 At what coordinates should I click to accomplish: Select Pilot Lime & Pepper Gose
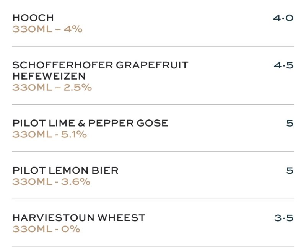[x=90, y=123]
